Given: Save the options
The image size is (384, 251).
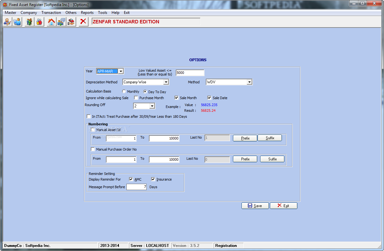Looking at the screenshot, I should [255, 206].
